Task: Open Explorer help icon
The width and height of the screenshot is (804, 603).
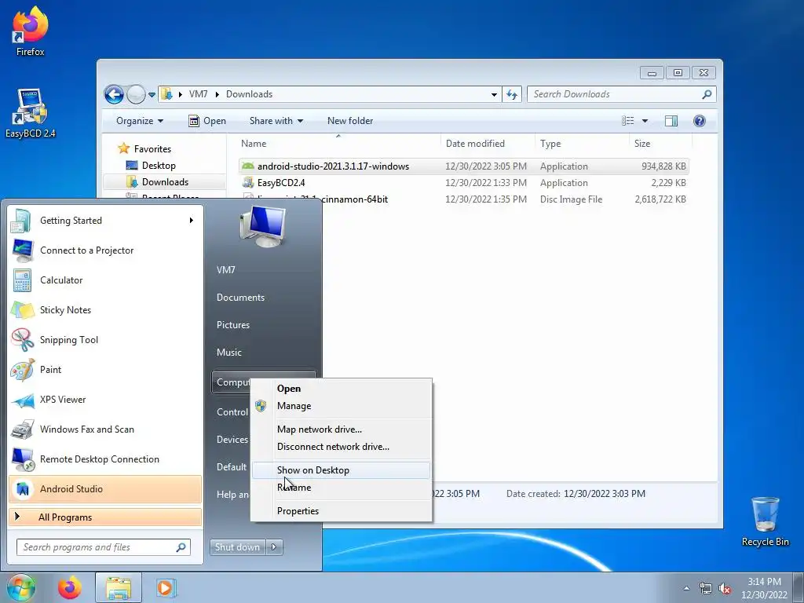Action: (700, 121)
